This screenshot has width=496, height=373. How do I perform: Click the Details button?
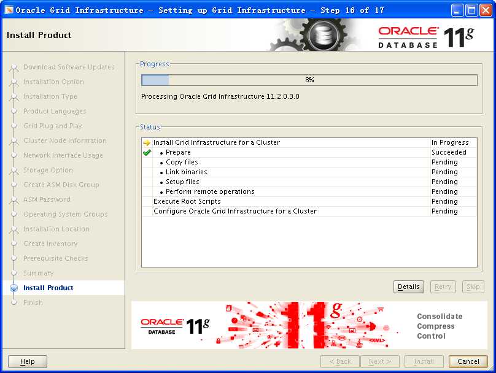point(408,286)
